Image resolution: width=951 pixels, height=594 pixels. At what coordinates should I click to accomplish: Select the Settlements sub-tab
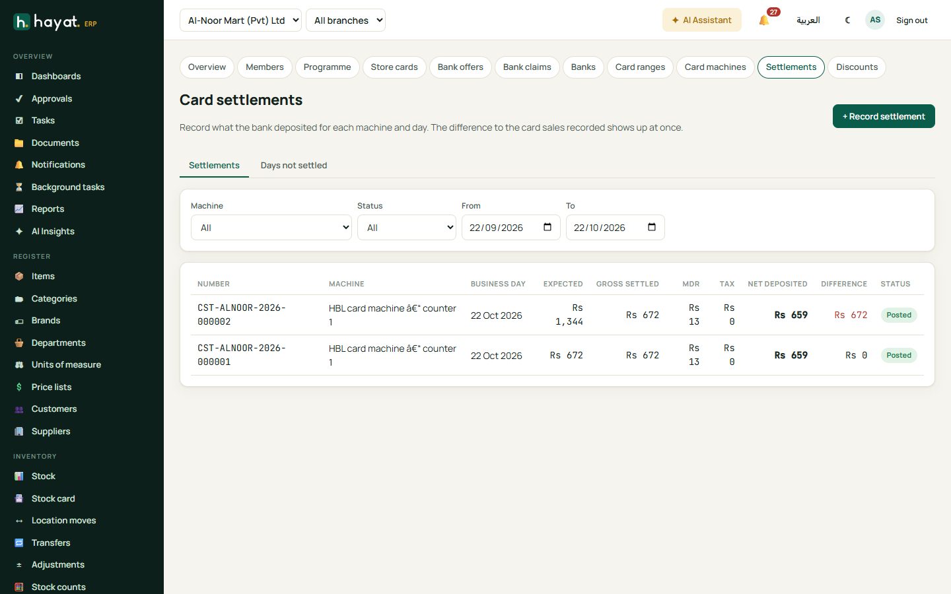click(x=214, y=166)
